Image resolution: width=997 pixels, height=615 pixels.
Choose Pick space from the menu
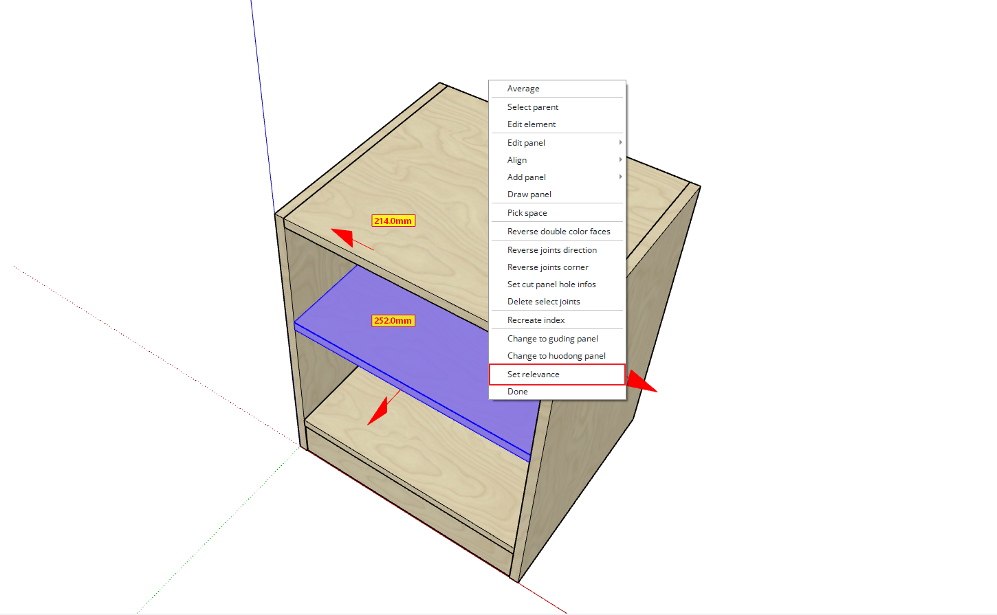coord(527,213)
